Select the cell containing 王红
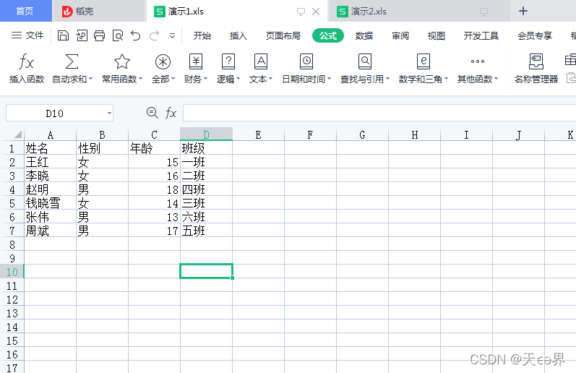576x373 pixels. [51, 162]
